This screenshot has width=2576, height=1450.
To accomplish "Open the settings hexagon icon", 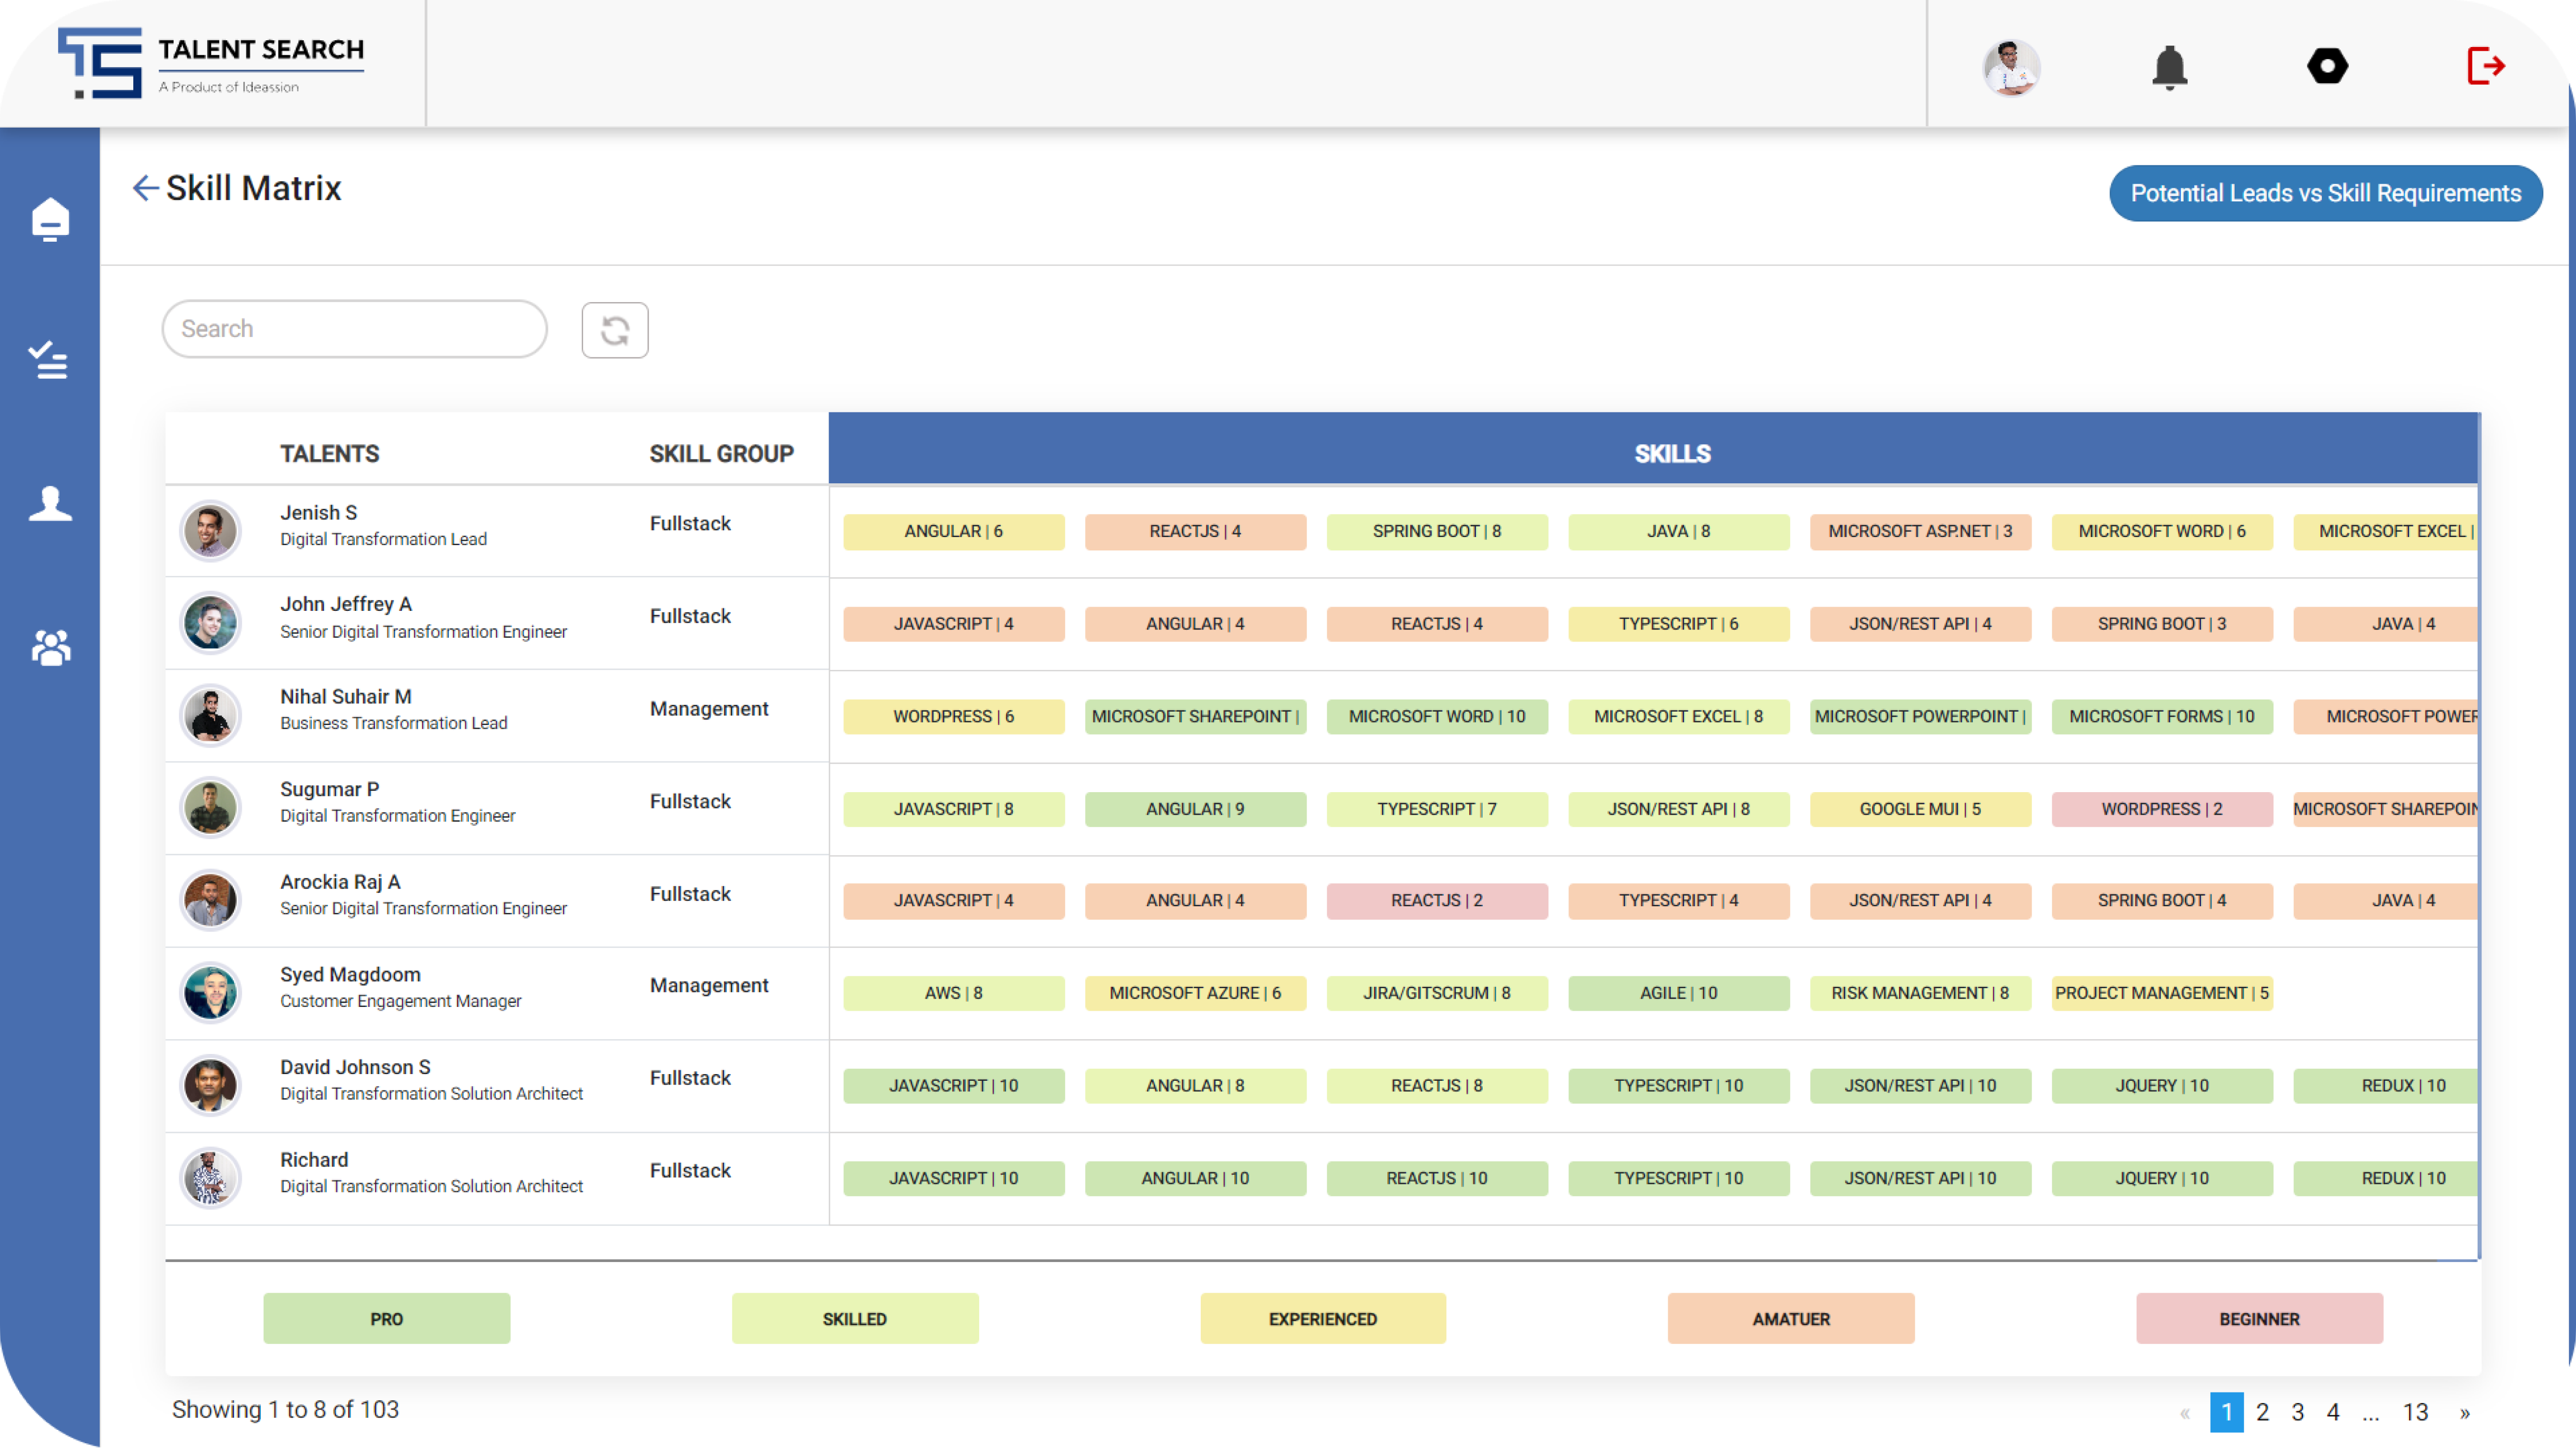I will tap(2327, 67).
